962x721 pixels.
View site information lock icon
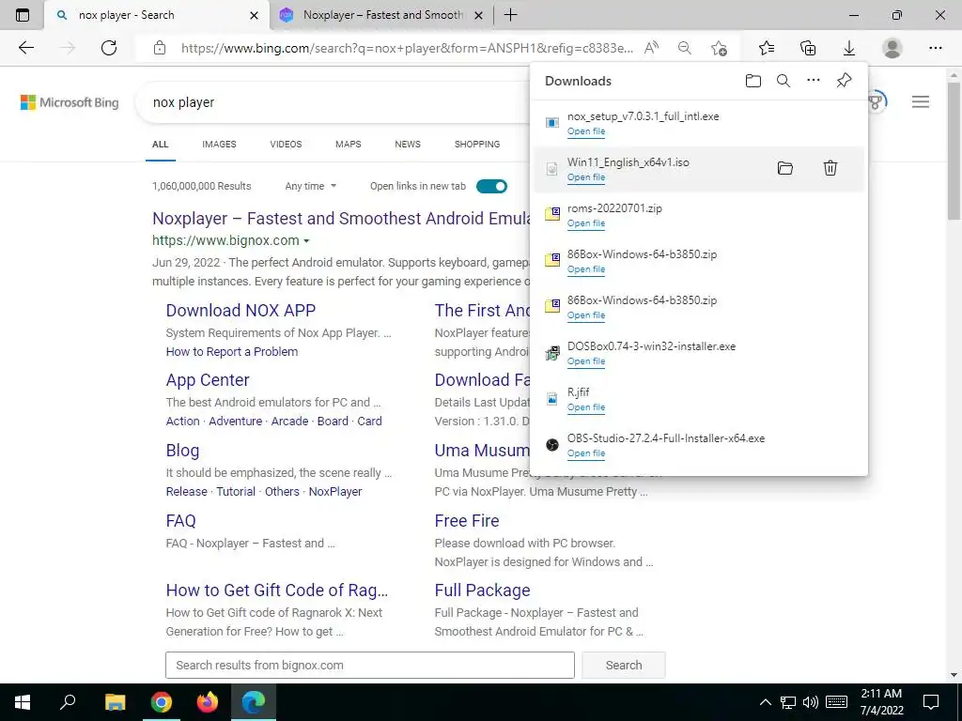click(x=160, y=48)
